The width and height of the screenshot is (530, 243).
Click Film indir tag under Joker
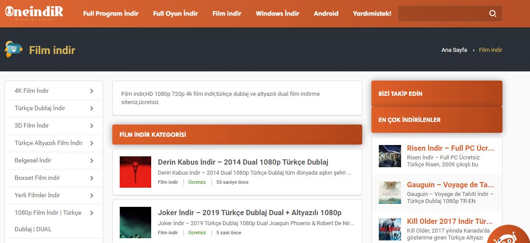coord(168,233)
